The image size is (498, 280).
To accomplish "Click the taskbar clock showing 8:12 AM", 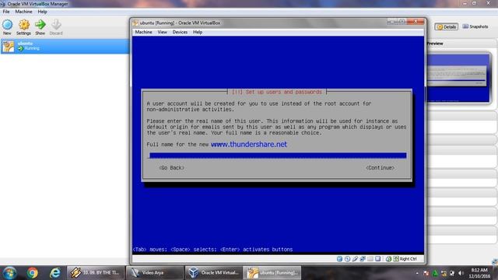I will [479, 273].
